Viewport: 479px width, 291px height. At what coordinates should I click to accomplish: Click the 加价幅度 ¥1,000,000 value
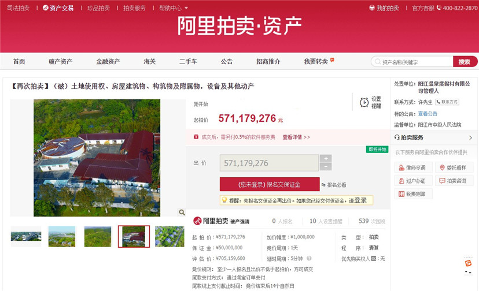302,237
